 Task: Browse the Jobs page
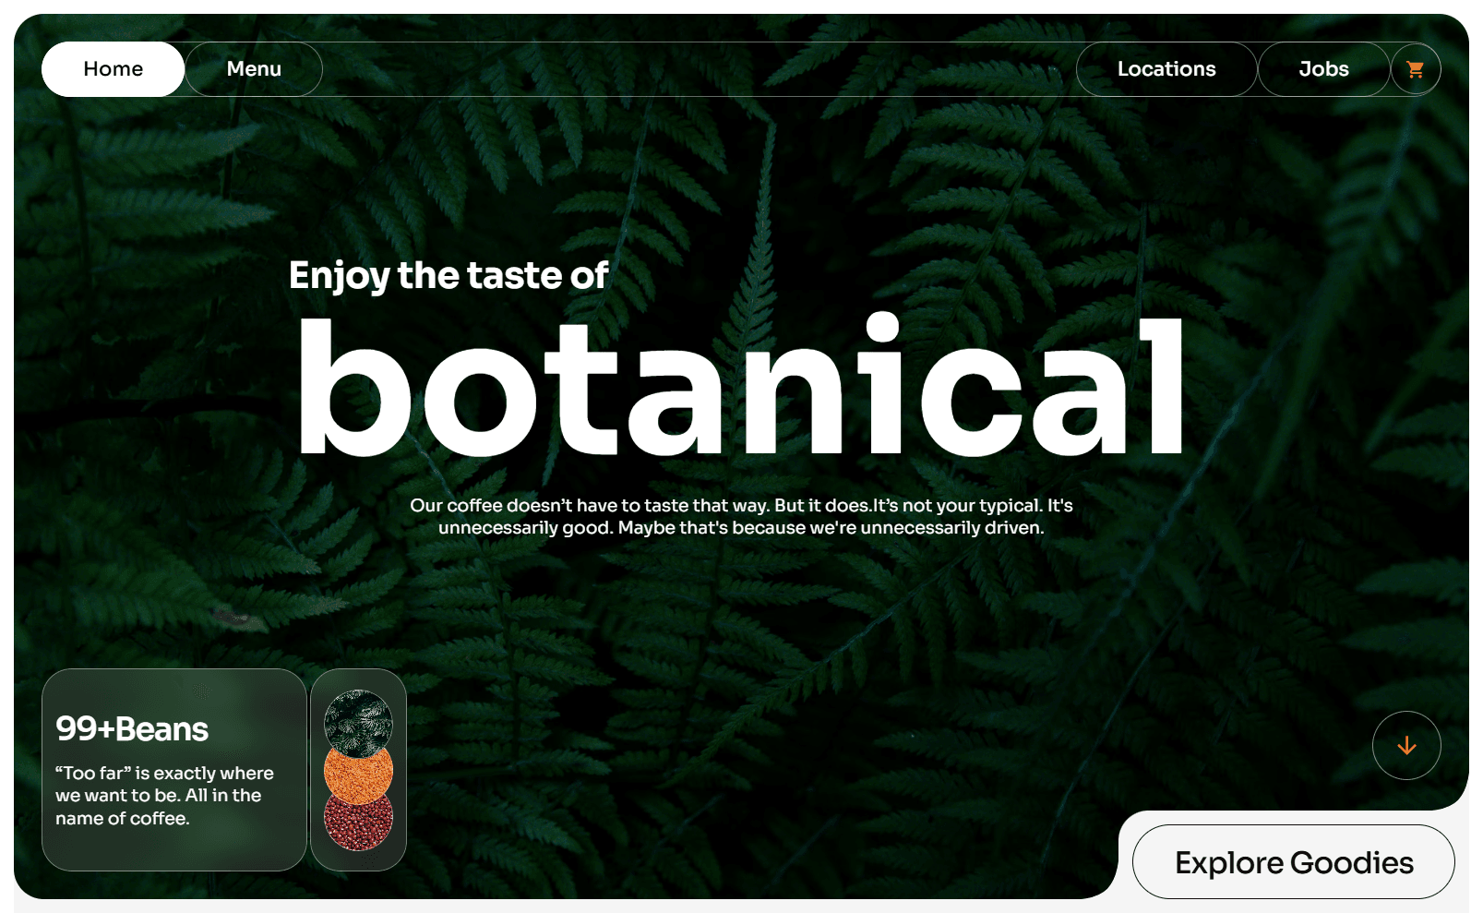coord(1323,68)
